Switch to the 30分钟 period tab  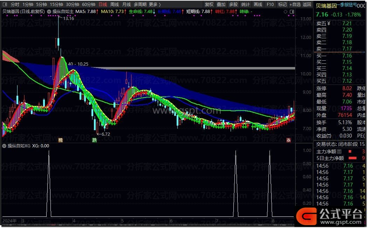coord(73,5)
